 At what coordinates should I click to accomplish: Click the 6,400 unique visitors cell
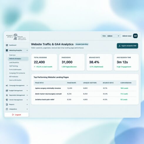tap(85, 94)
